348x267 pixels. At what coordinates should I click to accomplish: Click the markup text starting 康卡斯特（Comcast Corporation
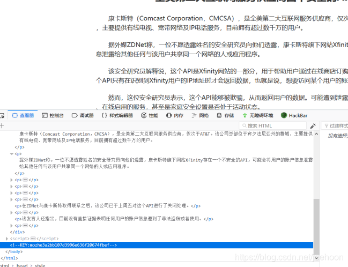166,137
